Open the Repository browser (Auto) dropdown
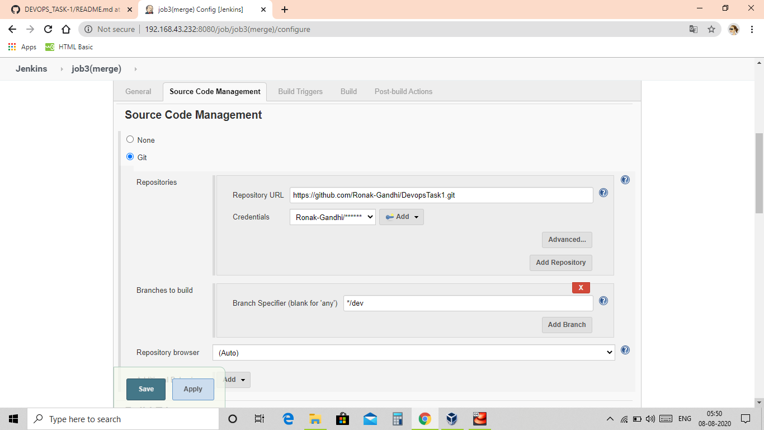This screenshot has height=430, width=764. click(x=413, y=353)
